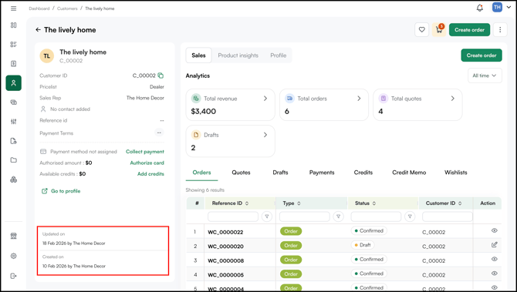Focus the Customer ID filter input
Screen dimensions: 517x292
point(448,216)
